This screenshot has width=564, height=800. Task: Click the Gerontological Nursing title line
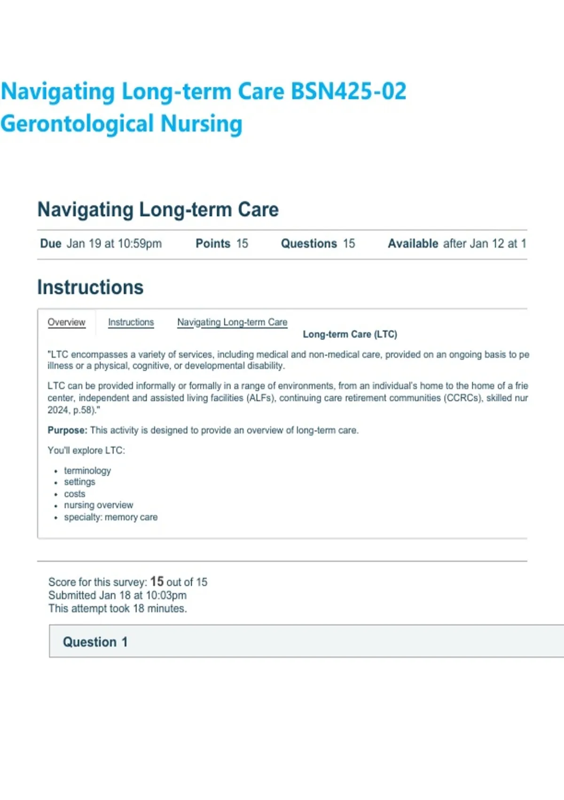click(121, 124)
